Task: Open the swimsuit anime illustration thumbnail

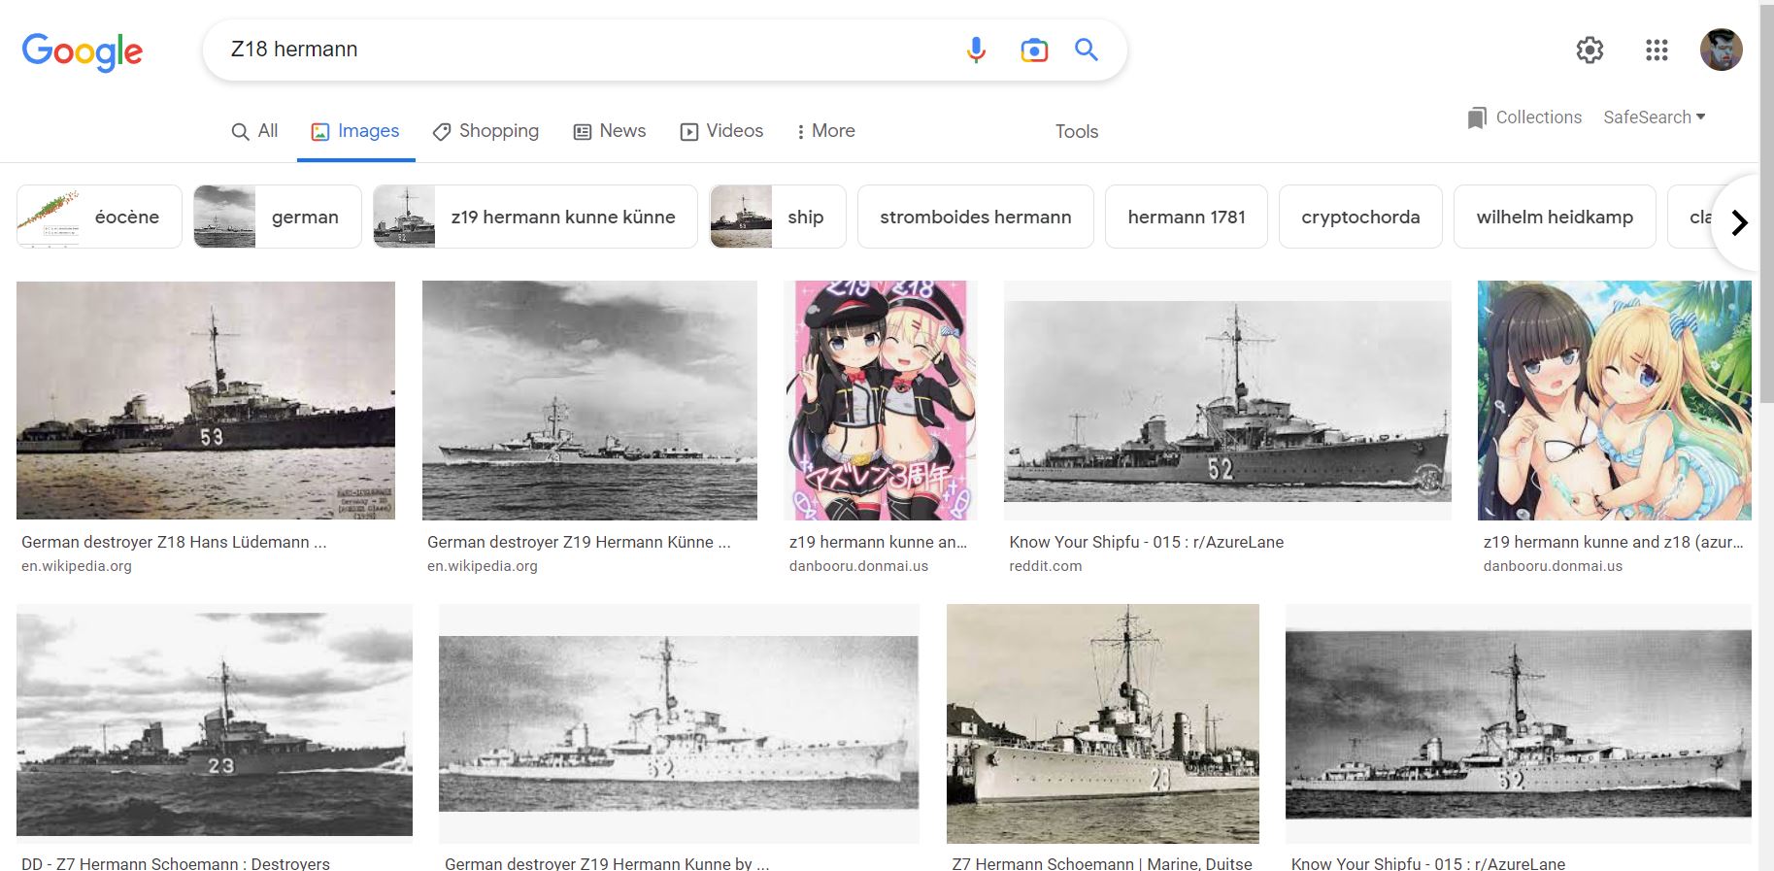Action: 1615,400
